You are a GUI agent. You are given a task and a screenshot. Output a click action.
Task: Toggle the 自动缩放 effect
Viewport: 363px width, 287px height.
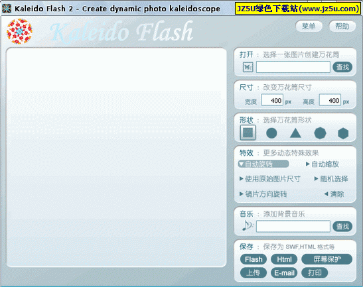[x=323, y=164]
